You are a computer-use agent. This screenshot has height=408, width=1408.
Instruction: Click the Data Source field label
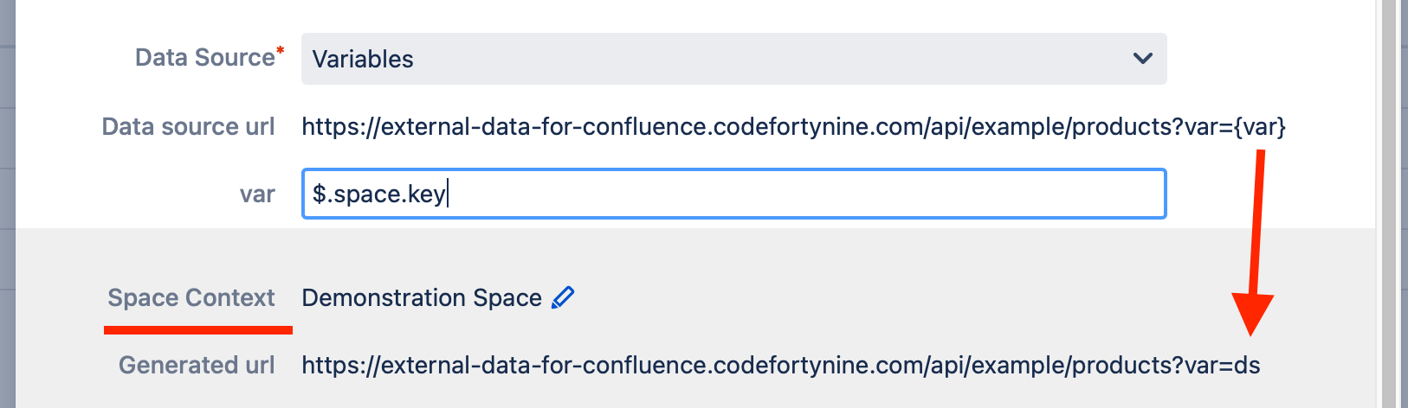(204, 58)
